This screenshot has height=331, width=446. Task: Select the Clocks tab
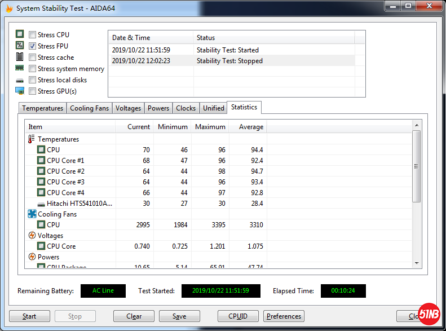click(x=186, y=108)
